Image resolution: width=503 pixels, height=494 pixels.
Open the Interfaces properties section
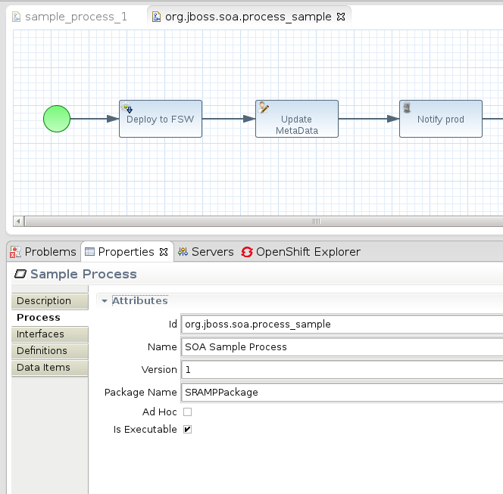[x=50, y=334]
